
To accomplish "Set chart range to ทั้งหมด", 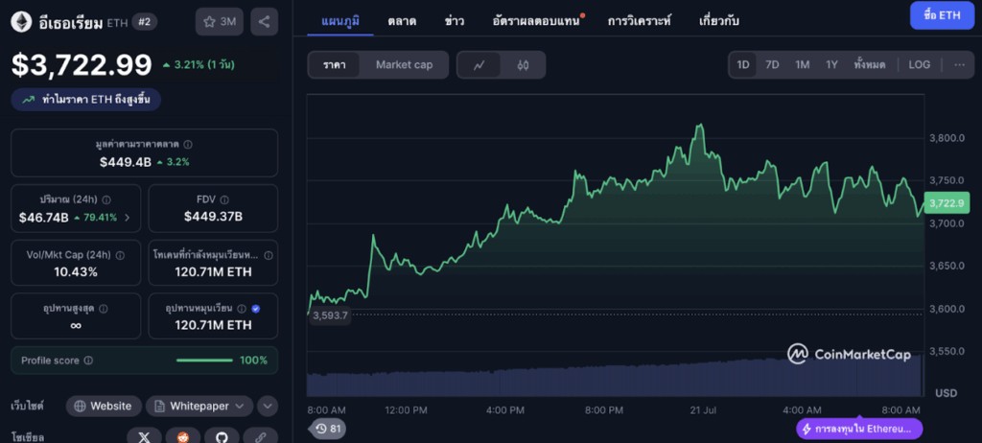I will [869, 64].
